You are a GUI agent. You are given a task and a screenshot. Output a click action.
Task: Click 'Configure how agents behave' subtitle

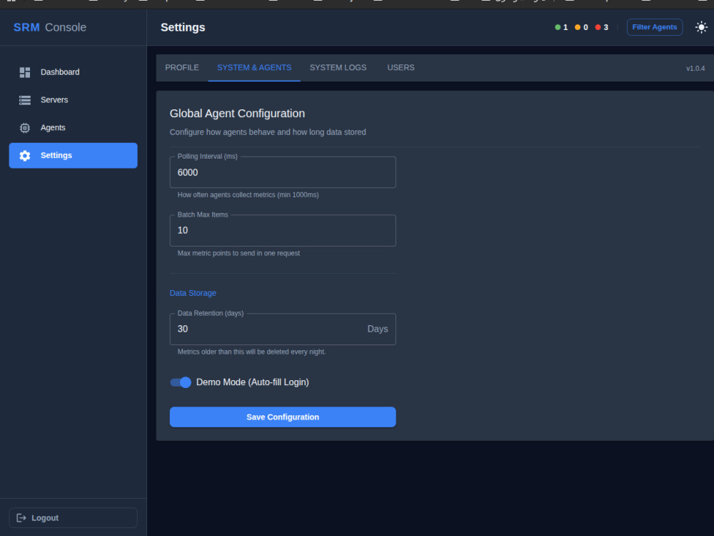point(268,132)
